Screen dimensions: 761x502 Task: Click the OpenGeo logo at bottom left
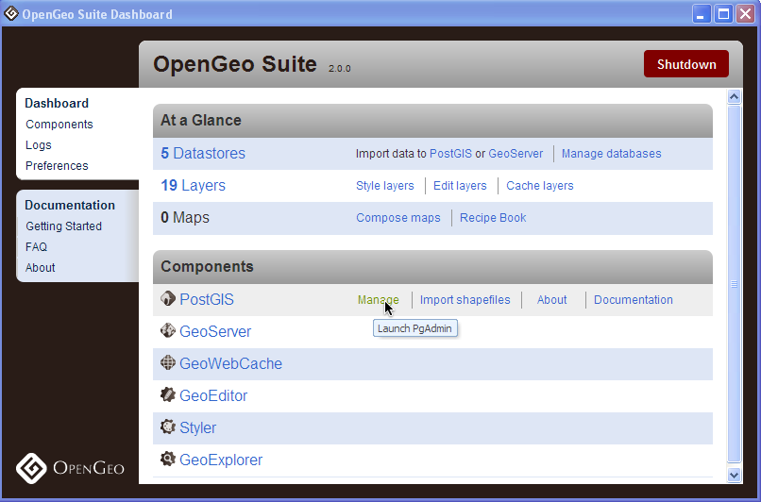pos(70,468)
